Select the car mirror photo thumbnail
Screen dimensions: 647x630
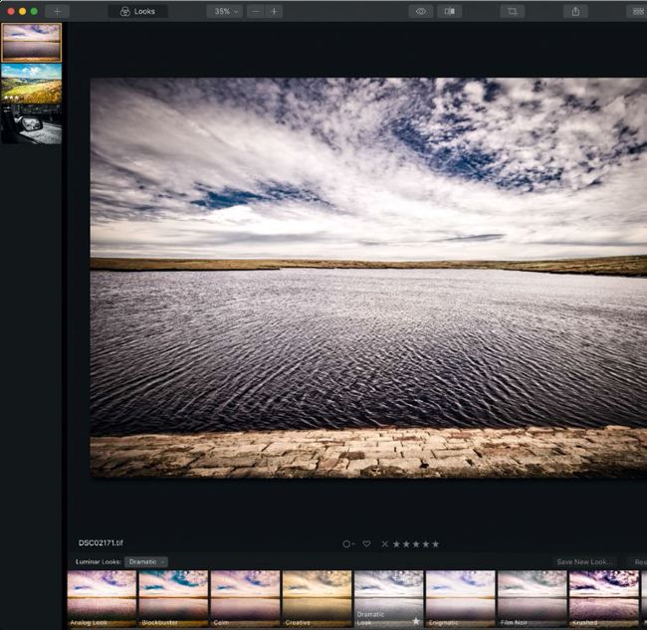(31, 124)
